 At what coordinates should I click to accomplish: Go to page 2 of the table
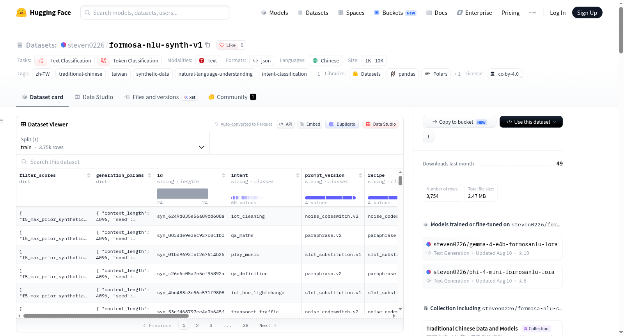pyautogui.click(x=197, y=325)
